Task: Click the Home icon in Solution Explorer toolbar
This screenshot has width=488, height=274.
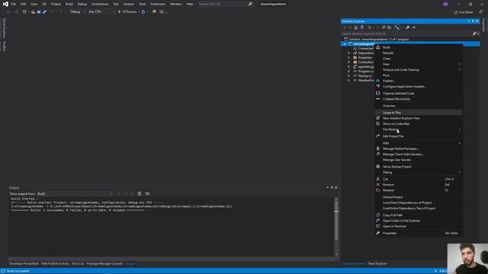Action: tap(356, 27)
